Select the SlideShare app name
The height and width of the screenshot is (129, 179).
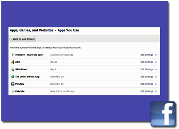21,69
